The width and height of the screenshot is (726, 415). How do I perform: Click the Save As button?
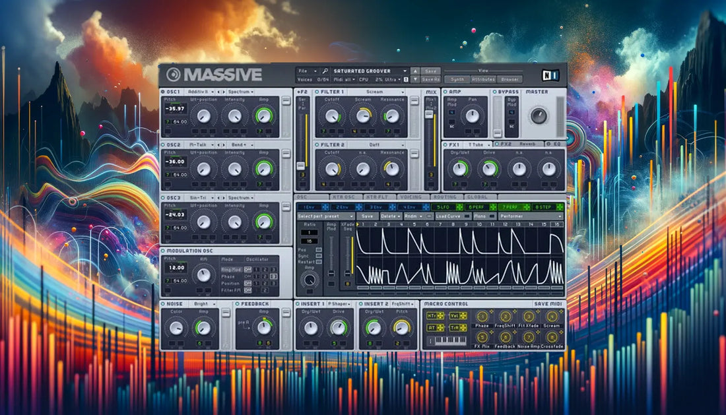pyautogui.click(x=430, y=79)
